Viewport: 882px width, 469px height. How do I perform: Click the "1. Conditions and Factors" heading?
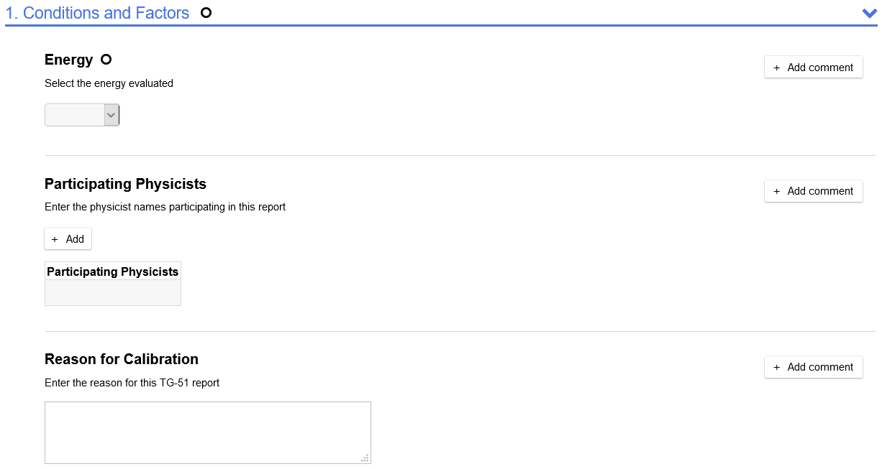point(98,13)
